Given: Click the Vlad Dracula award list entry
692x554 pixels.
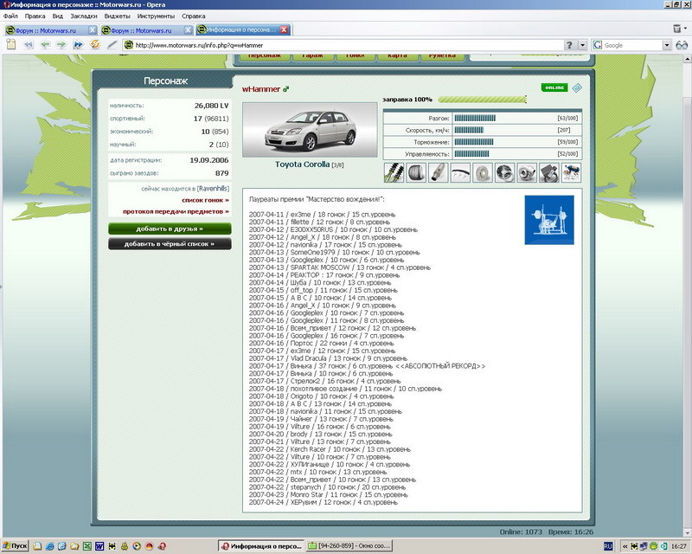Looking at the screenshot, I should pos(328,358).
